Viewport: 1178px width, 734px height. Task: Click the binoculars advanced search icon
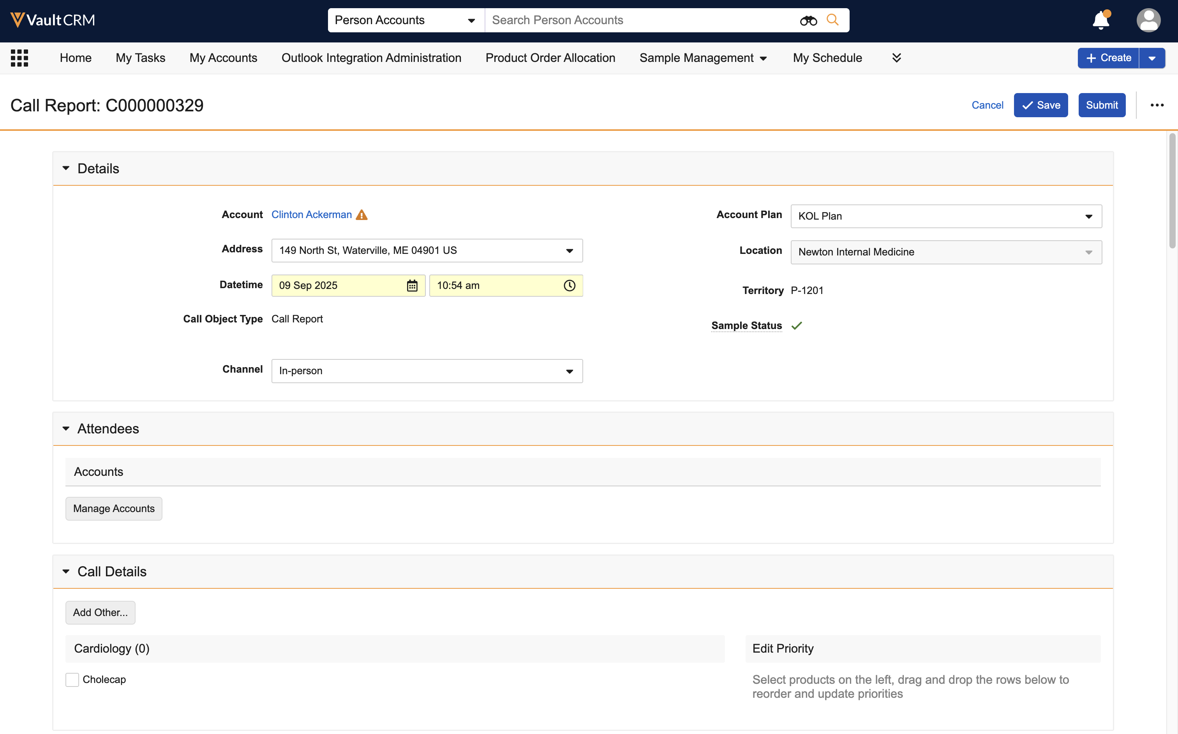808,20
